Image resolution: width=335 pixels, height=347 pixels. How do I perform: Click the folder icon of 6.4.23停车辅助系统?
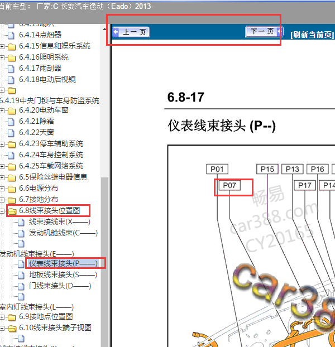point(12,144)
